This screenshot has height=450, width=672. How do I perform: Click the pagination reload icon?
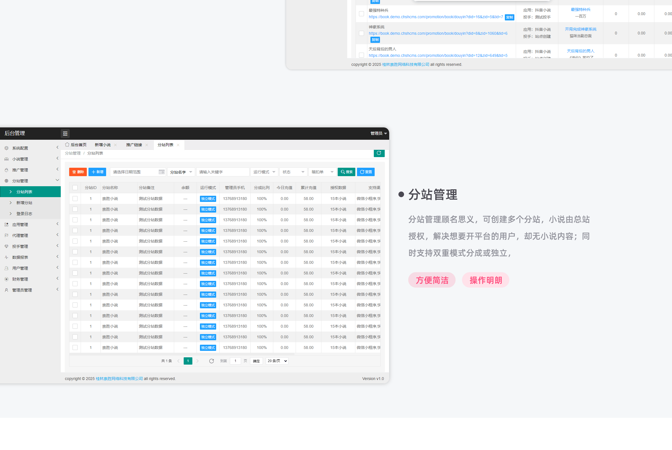pyautogui.click(x=211, y=361)
